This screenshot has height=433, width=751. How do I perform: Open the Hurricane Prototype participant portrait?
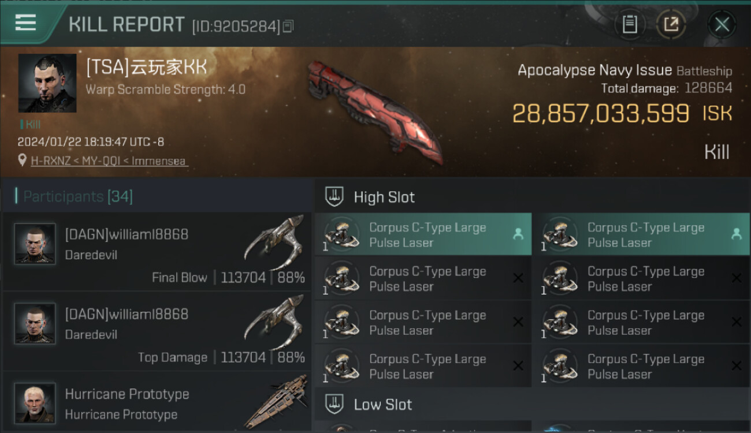(35, 403)
